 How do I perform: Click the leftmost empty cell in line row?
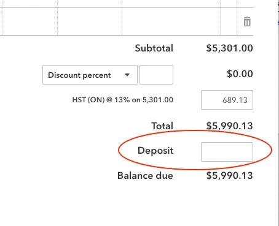click(29, 21)
